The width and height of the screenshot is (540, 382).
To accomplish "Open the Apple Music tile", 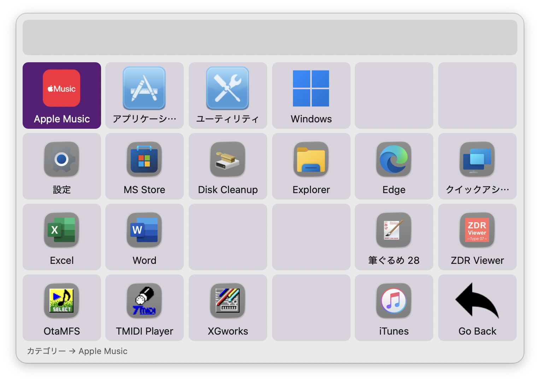I will pyautogui.click(x=62, y=95).
